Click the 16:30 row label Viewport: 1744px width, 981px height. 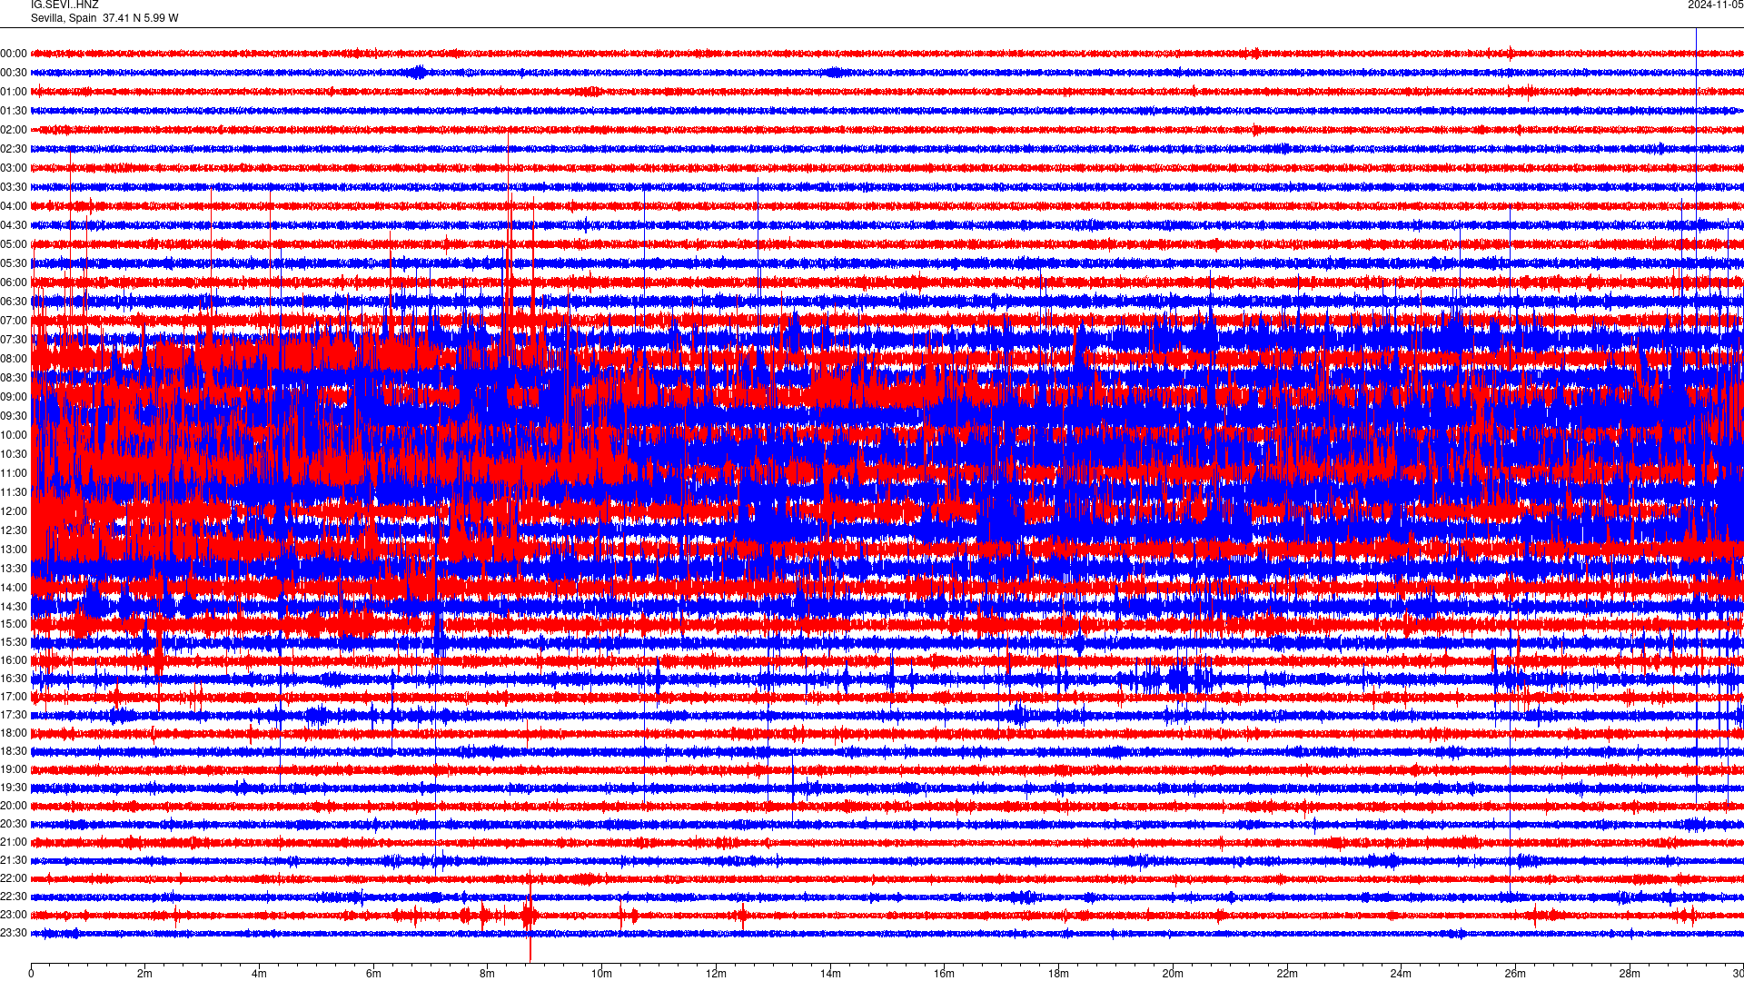tap(14, 679)
